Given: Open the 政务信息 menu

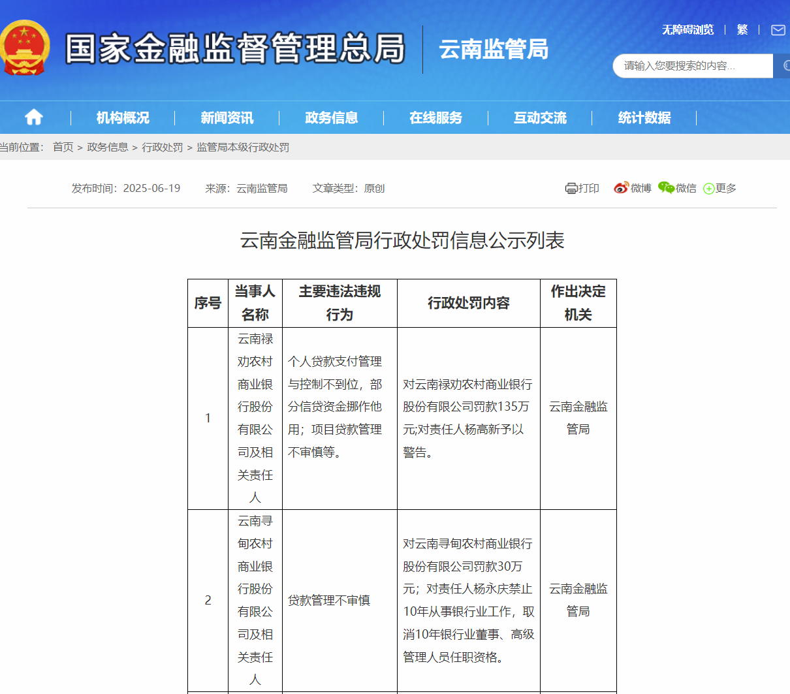Looking at the screenshot, I should tap(332, 118).
